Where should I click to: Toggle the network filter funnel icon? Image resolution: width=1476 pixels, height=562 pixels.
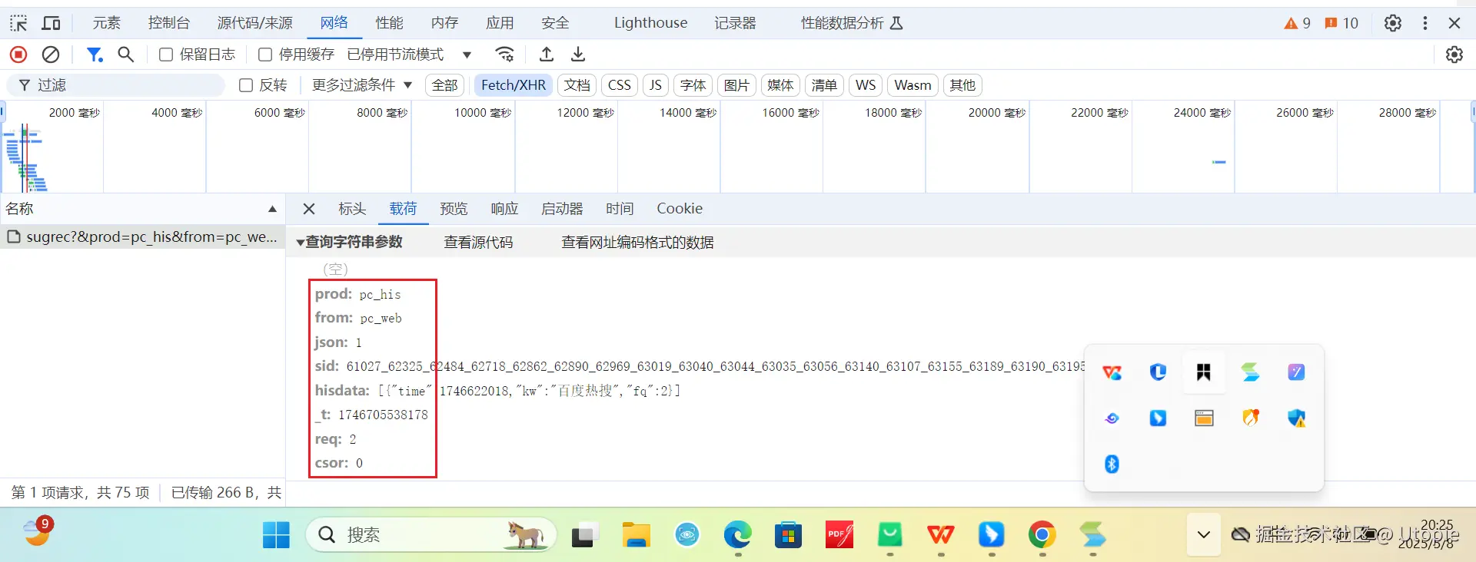95,55
